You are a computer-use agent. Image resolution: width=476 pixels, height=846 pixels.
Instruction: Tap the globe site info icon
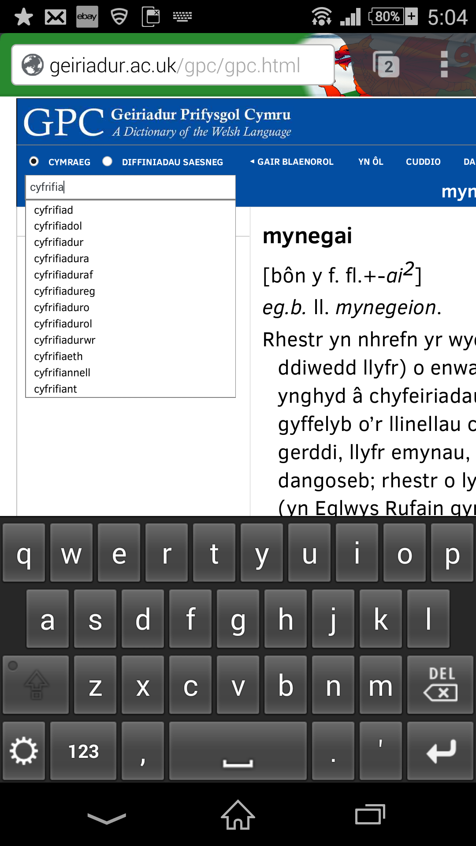33,65
